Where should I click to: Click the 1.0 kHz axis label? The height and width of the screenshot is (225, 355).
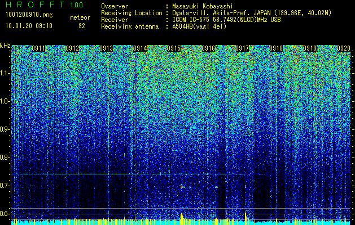coord(5,101)
